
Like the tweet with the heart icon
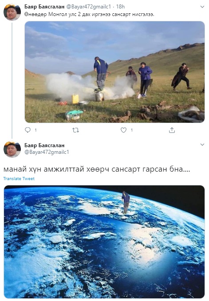(x=123, y=130)
